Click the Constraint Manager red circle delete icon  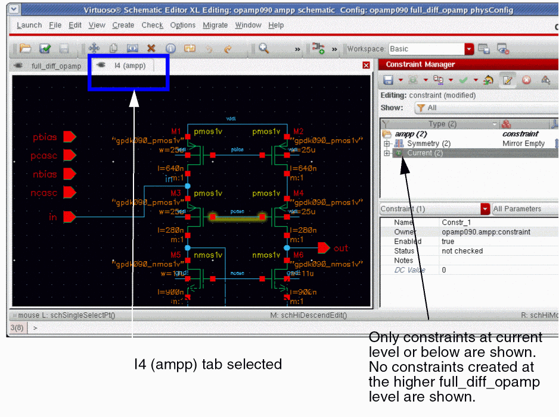[526, 80]
